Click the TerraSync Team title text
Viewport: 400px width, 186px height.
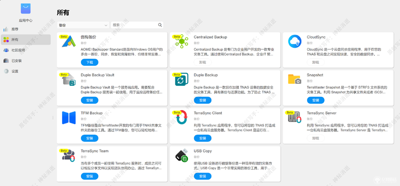pyautogui.click(x=94, y=151)
